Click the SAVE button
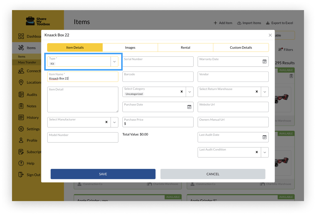Screen dimensions: 316x215 click(103, 174)
